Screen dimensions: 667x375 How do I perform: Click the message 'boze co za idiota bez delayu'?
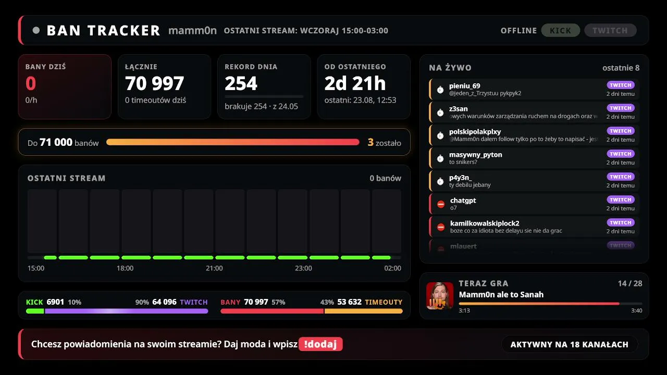[x=506, y=231]
